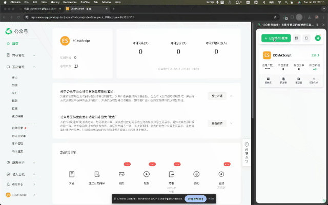Click the Spotlight search icon in menu bar

coord(286,2)
